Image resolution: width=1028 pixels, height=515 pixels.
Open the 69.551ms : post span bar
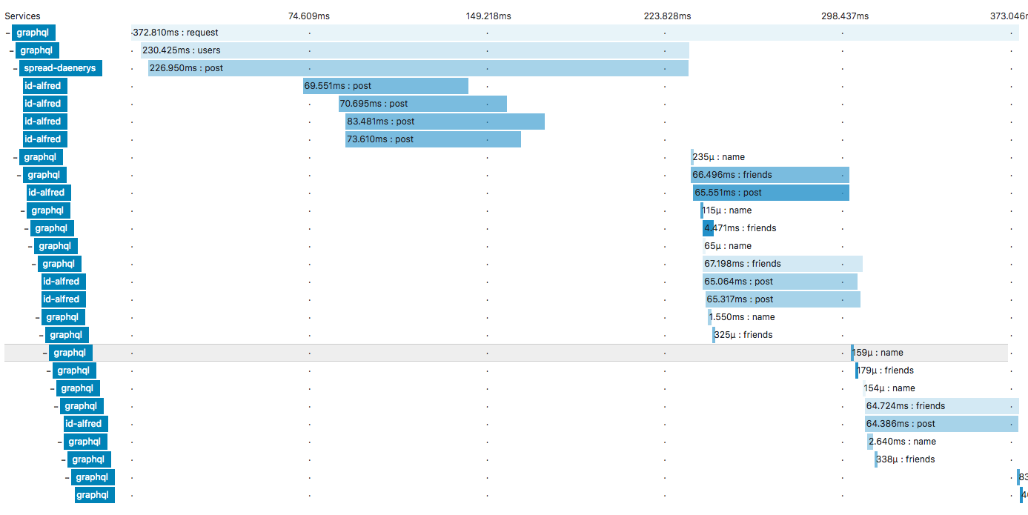click(385, 86)
